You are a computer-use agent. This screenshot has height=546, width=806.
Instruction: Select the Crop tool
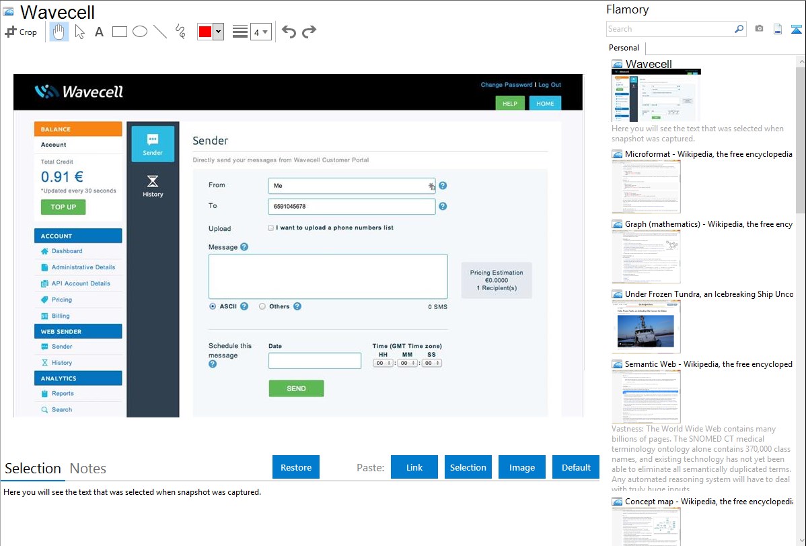[x=21, y=32]
